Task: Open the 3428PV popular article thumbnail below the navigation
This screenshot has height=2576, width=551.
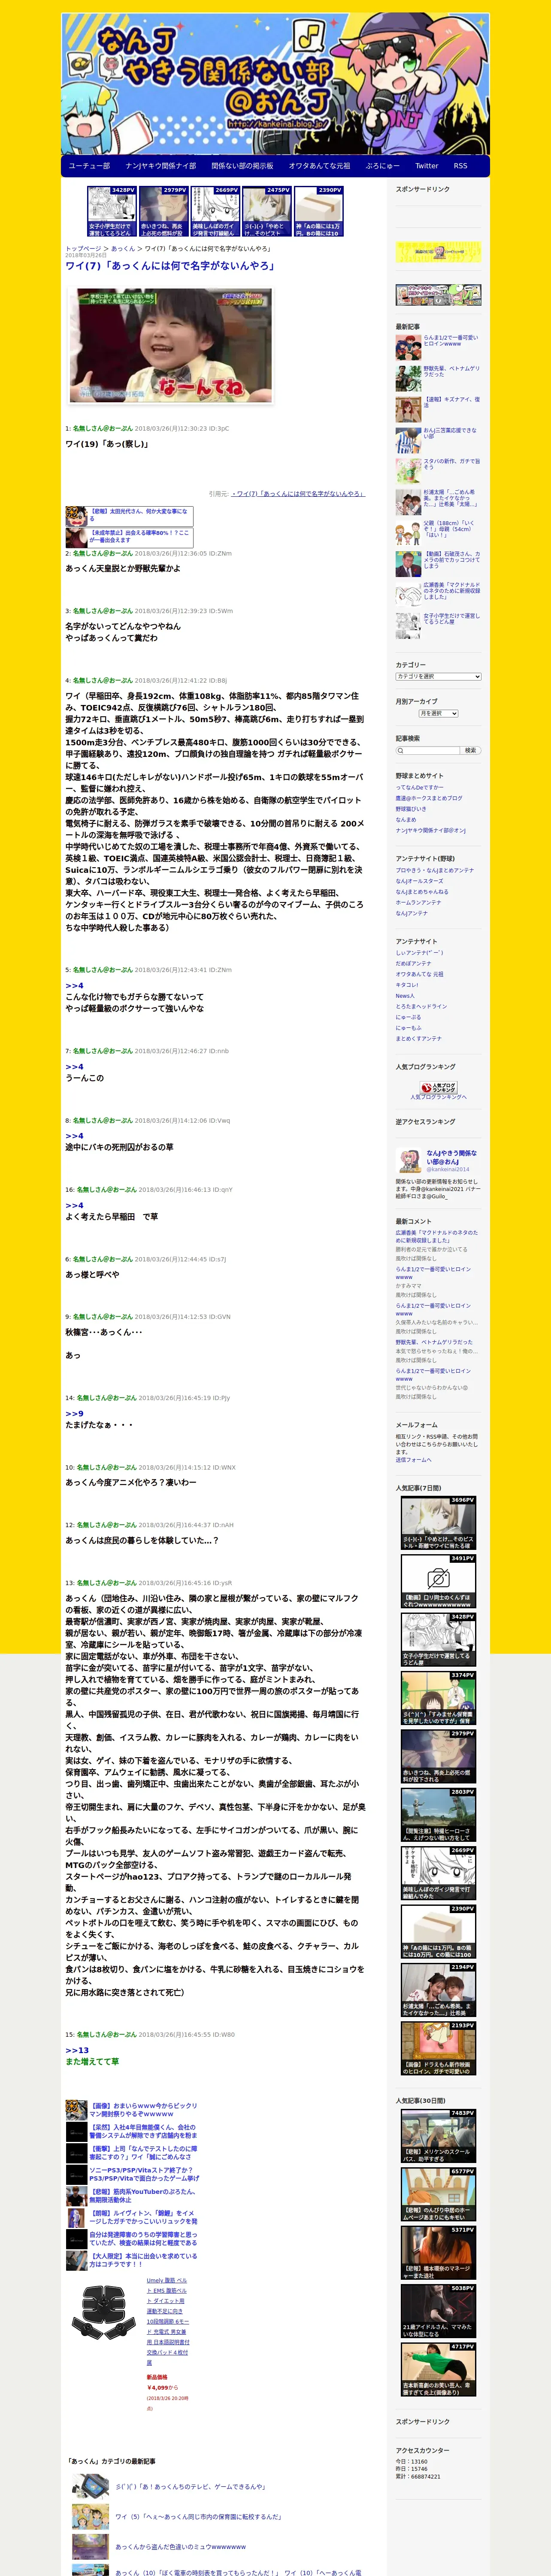Action: coord(112,211)
